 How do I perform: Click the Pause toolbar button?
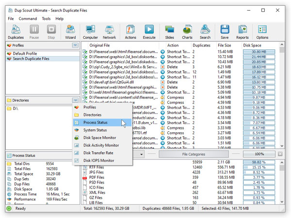pyautogui.click(x=34, y=32)
